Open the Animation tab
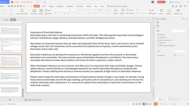Image resolution: width=189 pixels, height=106 pixels. point(70,6)
